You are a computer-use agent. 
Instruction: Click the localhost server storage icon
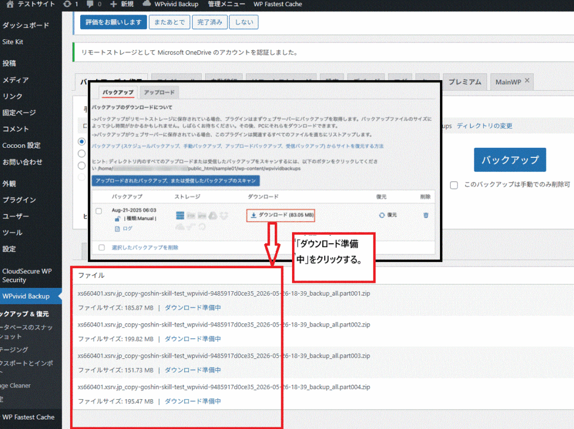[x=180, y=216]
